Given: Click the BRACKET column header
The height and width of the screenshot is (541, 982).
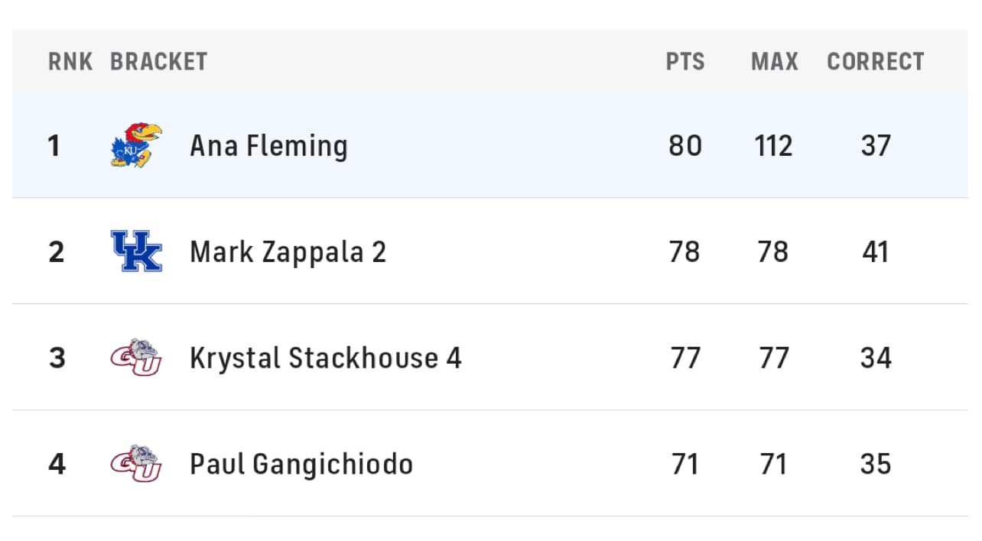Looking at the screenshot, I should [x=158, y=62].
